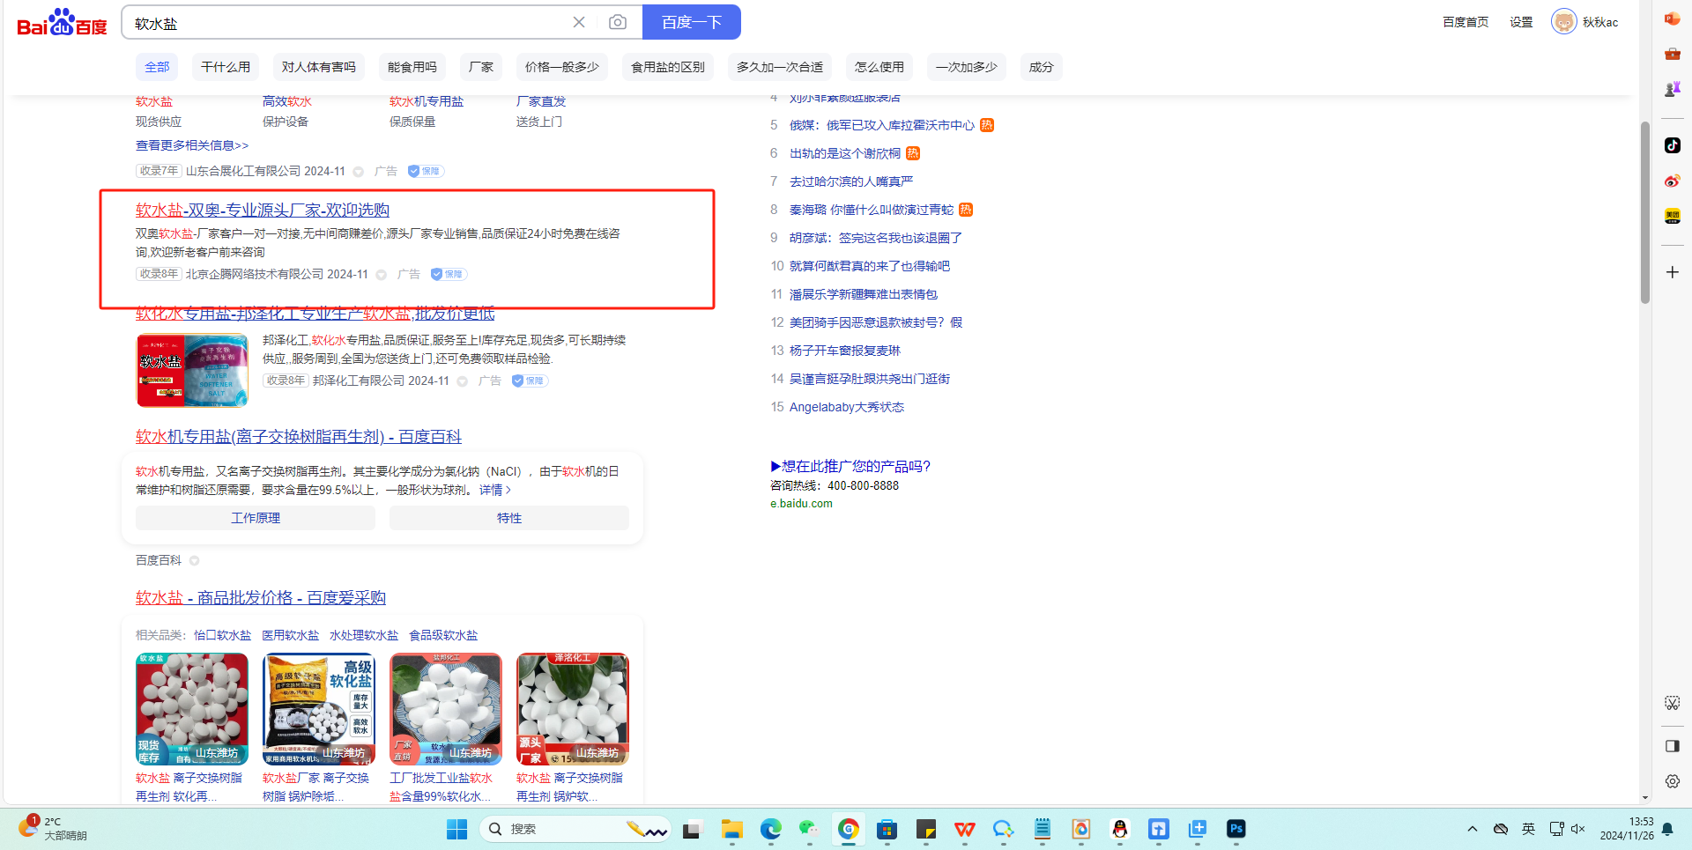The height and width of the screenshot is (850, 1692).
Task: Toggle the sidebar panel layout
Action: coord(1672,746)
